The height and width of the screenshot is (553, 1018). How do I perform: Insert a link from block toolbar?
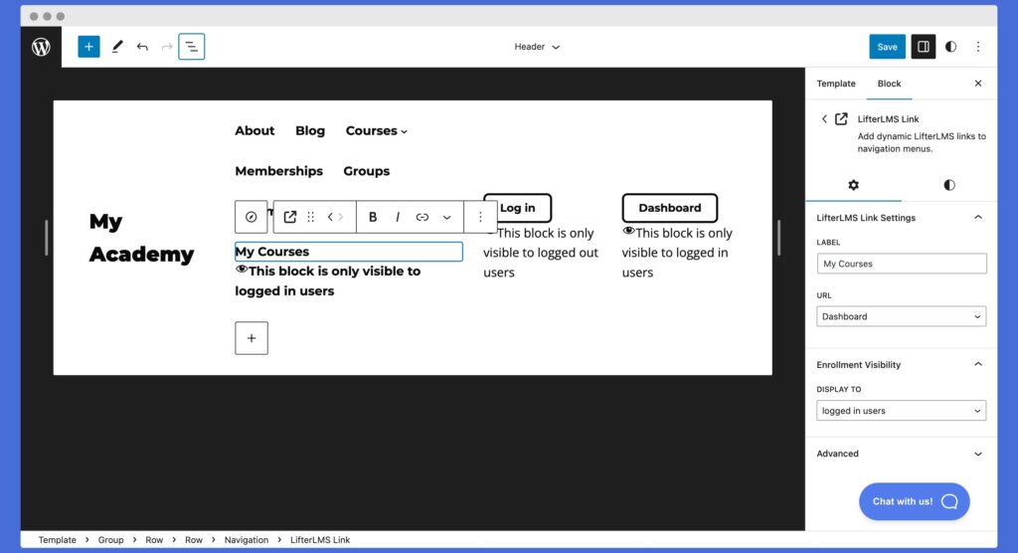pos(422,217)
